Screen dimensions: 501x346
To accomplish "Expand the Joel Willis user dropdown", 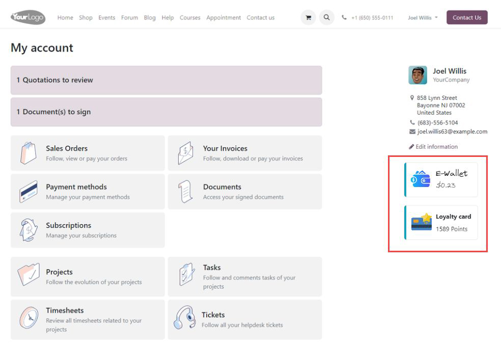I will (x=423, y=18).
